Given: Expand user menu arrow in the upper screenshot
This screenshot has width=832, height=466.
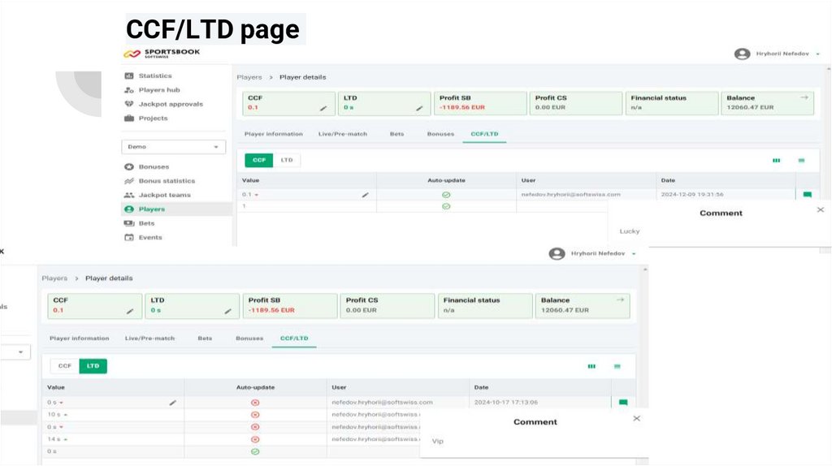Looking at the screenshot, I should [x=817, y=54].
